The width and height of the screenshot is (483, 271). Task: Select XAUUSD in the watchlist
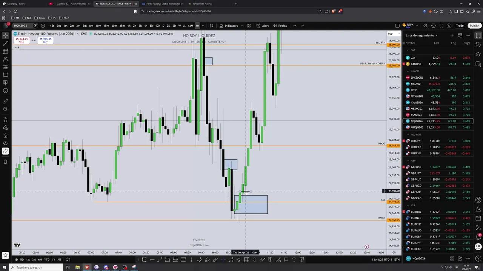pyautogui.click(x=438, y=64)
